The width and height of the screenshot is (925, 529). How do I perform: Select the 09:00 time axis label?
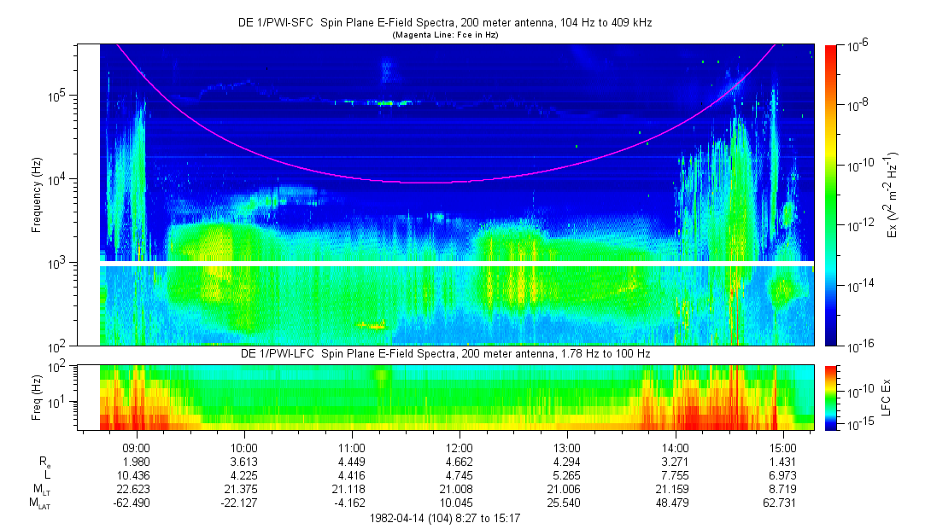pyautogui.click(x=137, y=446)
